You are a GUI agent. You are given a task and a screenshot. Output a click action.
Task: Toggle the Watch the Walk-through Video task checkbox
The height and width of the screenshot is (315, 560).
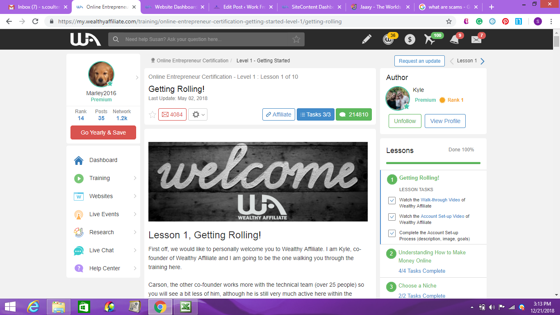392,201
